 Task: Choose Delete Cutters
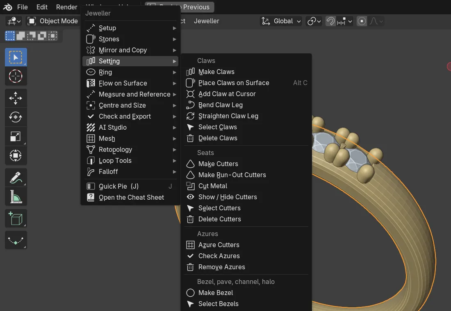pyautogui.click(x=246, y=219)
